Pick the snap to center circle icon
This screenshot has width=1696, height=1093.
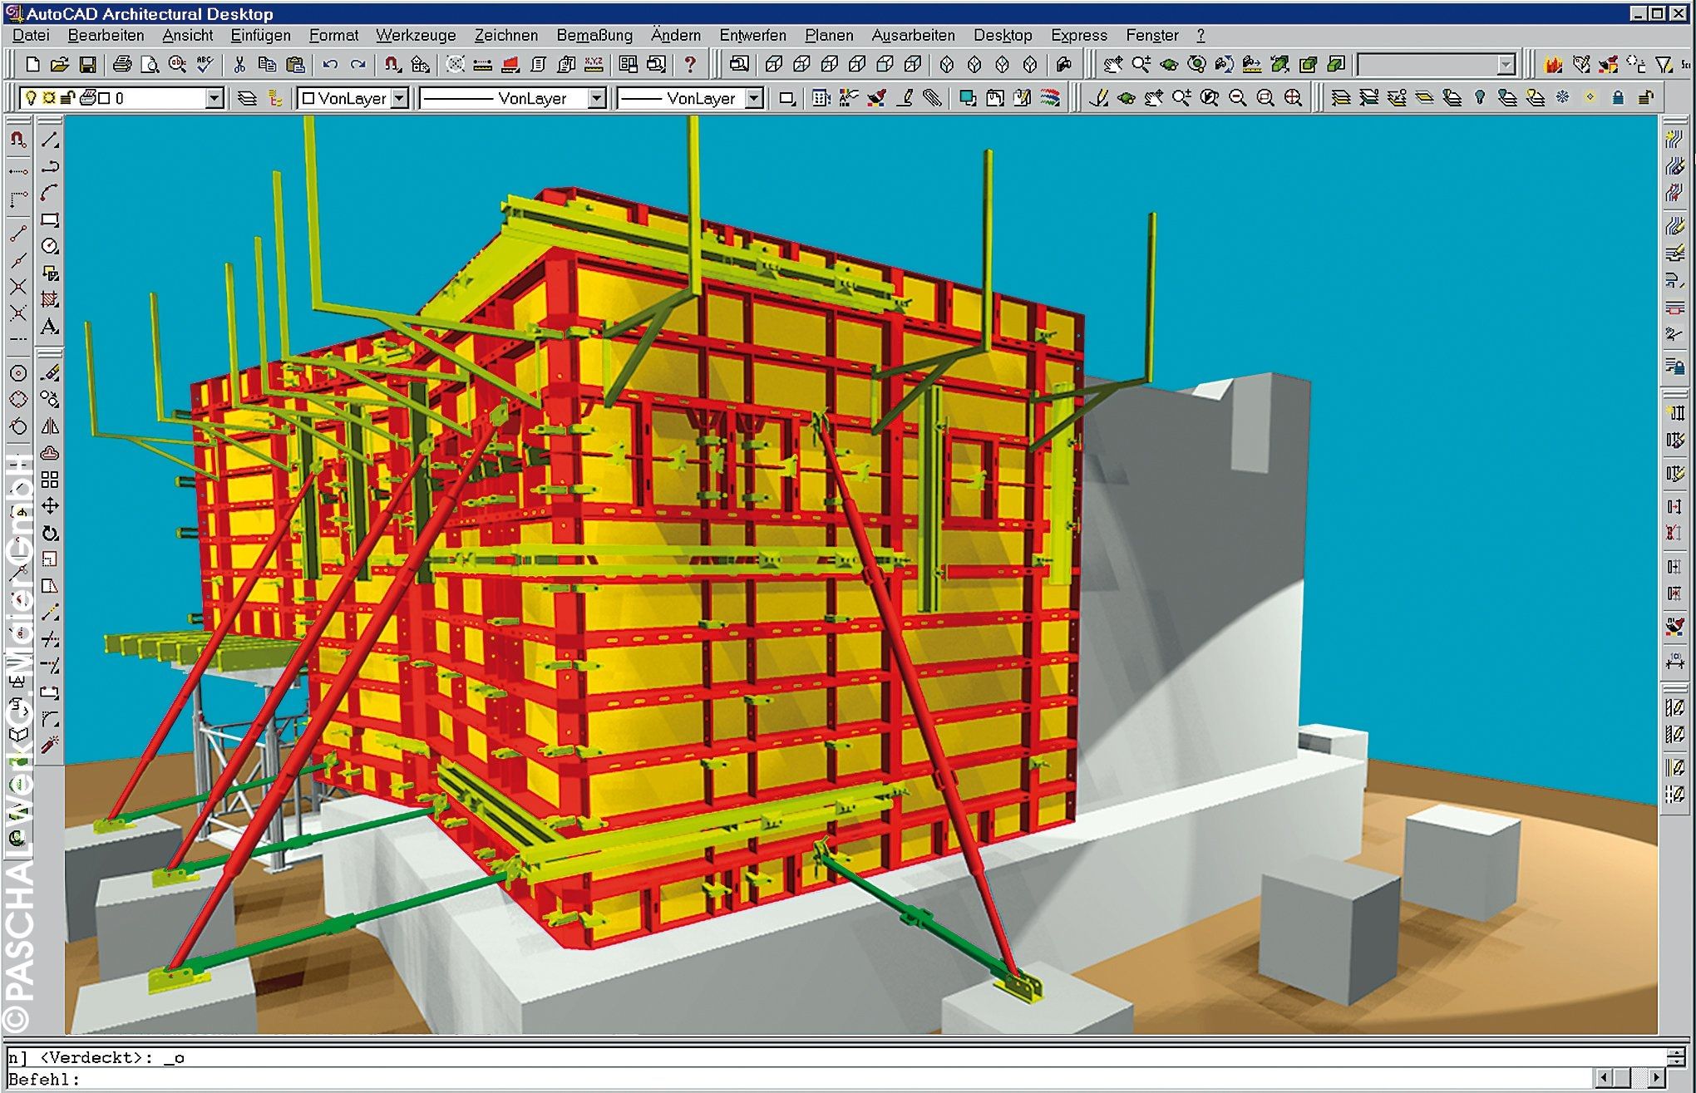point(18,373)
